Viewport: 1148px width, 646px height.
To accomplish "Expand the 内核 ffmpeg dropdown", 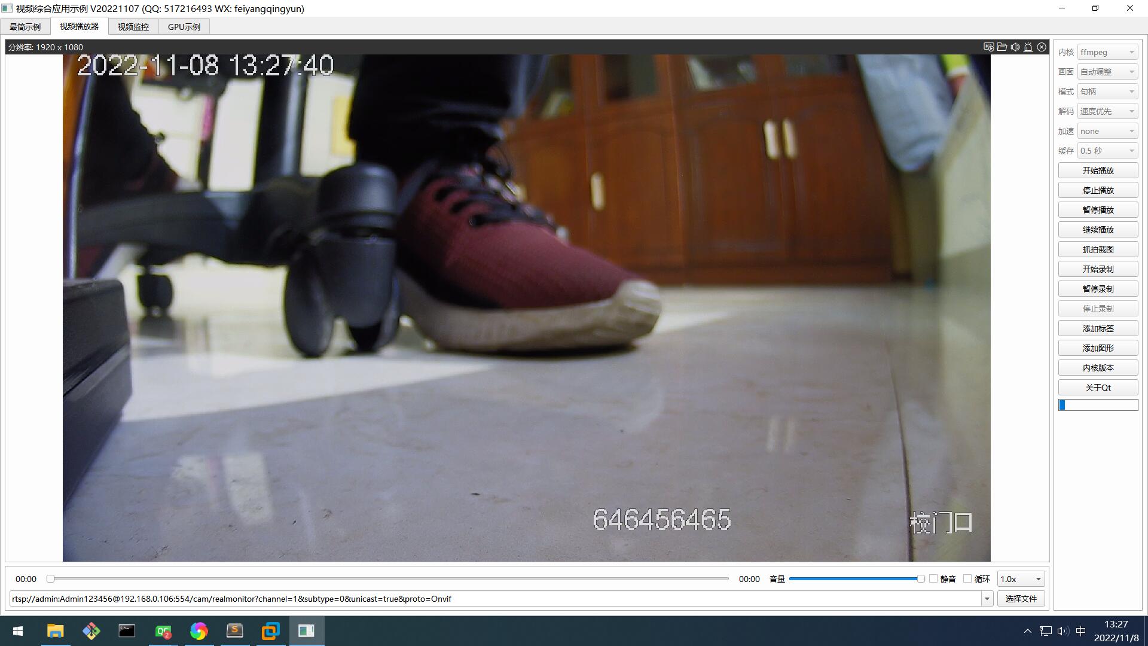I will point(1107,52).
